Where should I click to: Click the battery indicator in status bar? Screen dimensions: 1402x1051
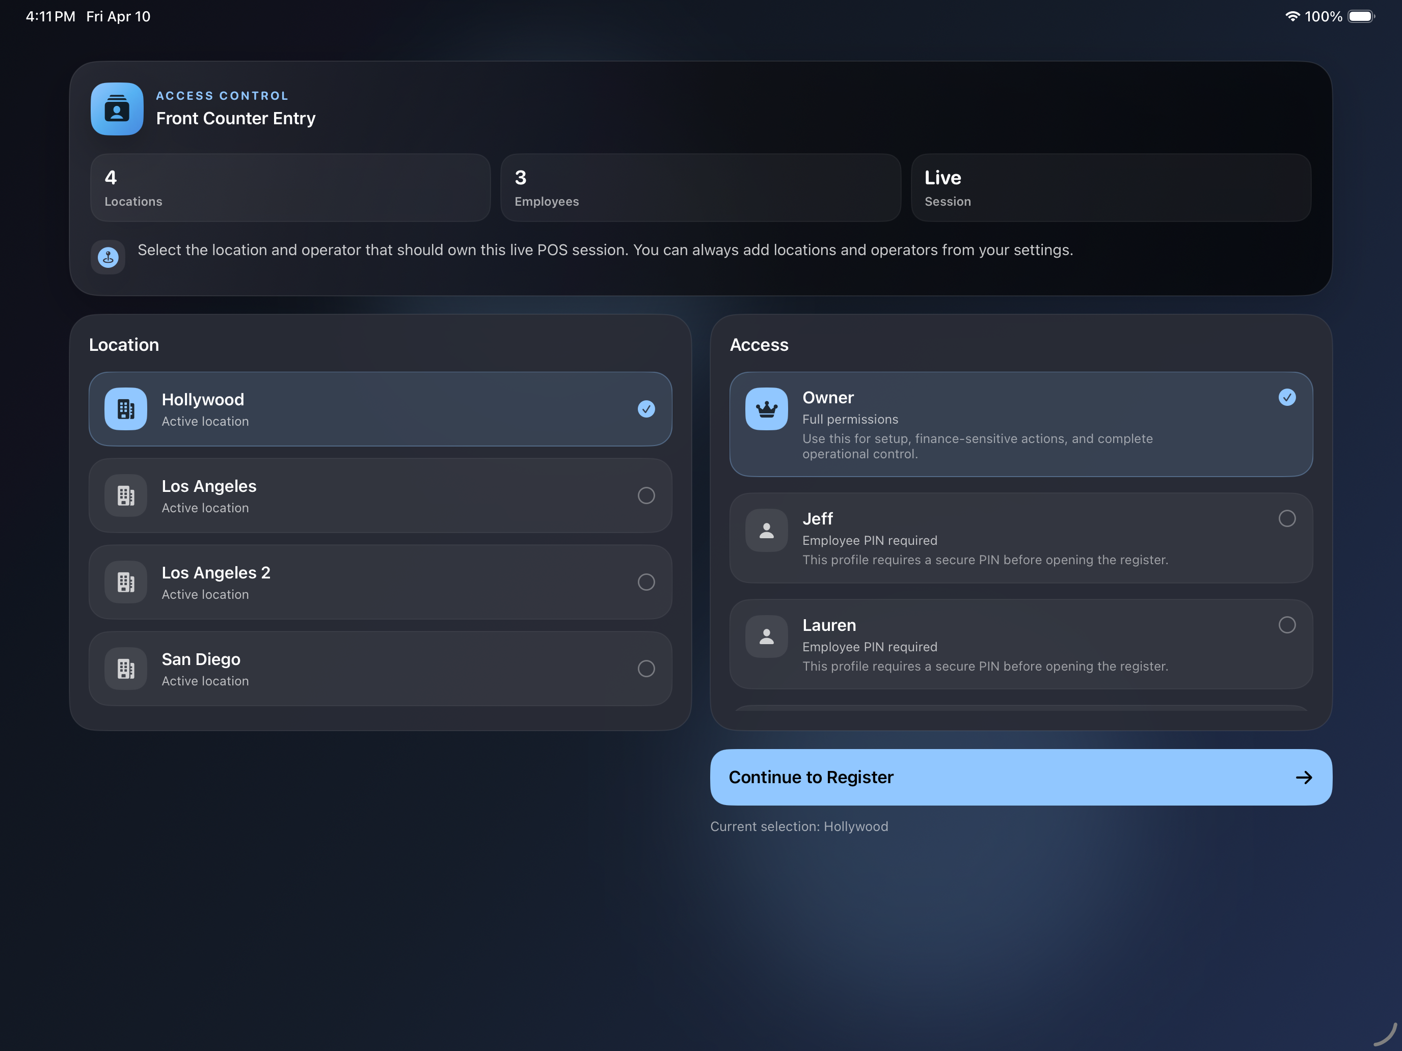click(x=1360, y=16)
